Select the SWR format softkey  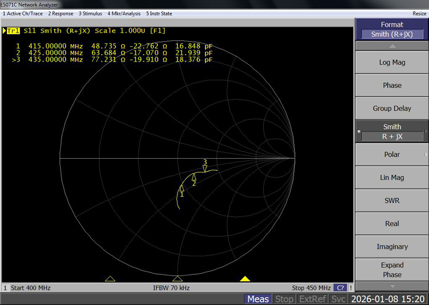tap(391, 200)
